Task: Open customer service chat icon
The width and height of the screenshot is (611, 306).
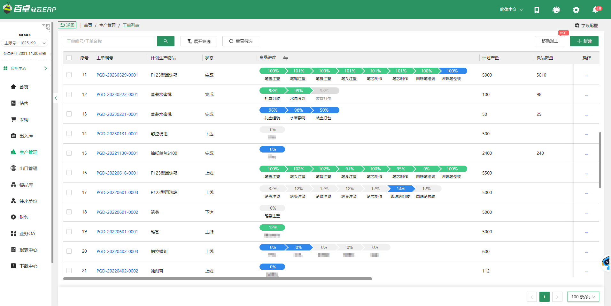Action: (556, 10)
